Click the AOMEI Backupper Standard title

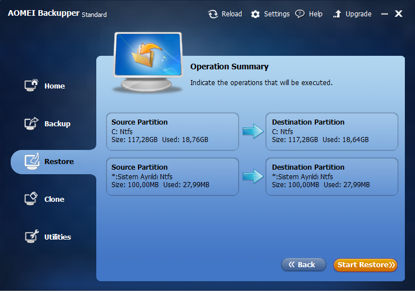pyautogui.click(x=57, y=14)
